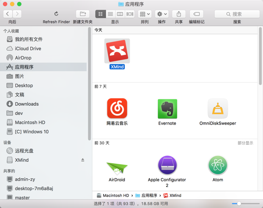Select the Atom editor icon
The height and width of the screenshot is (208, 263).
[218, 165]
